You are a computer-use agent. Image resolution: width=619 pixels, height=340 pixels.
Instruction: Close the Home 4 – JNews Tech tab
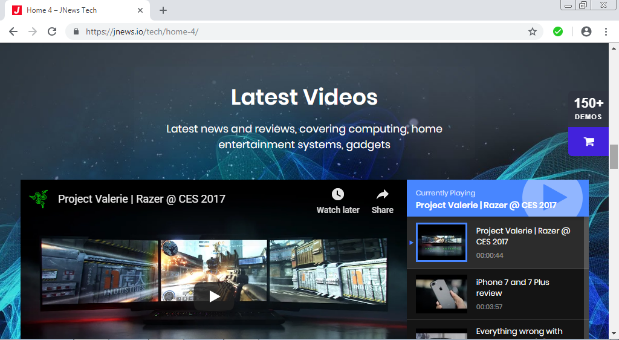coord(140,10)
